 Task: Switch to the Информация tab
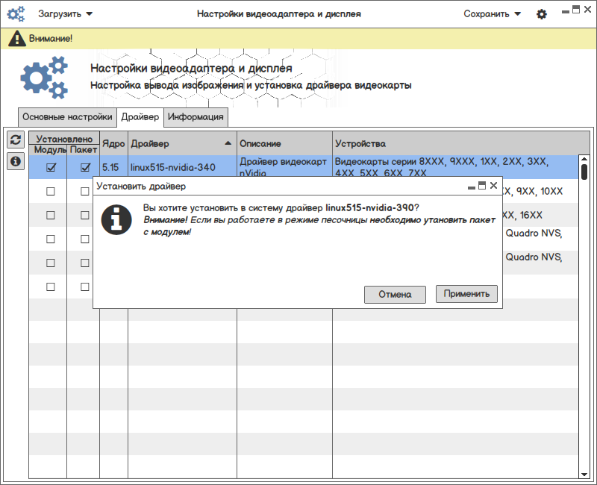pos(196,117)
